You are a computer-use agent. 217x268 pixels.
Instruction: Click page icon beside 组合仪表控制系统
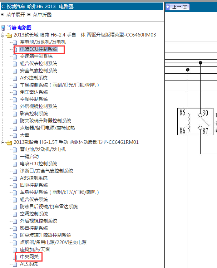pyautogui.click(x=15, y=64)
